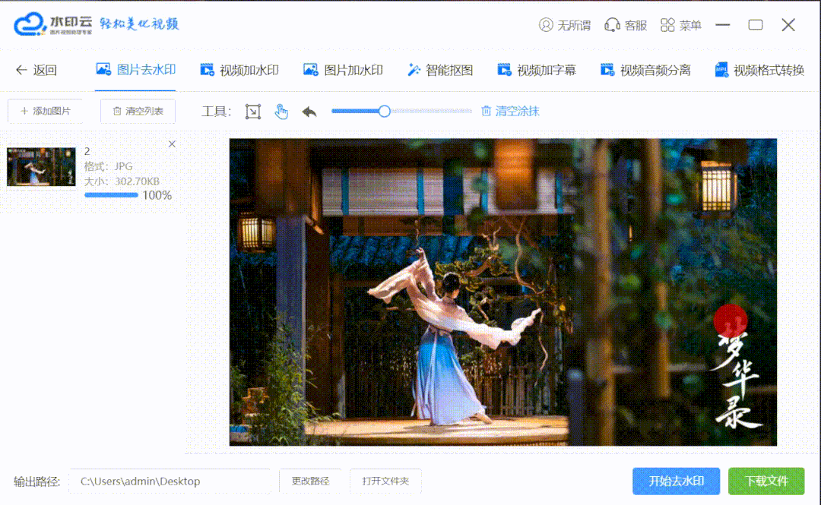Close the 水印云 window
The image size is (821, 505).
click(x=788, y=24)
